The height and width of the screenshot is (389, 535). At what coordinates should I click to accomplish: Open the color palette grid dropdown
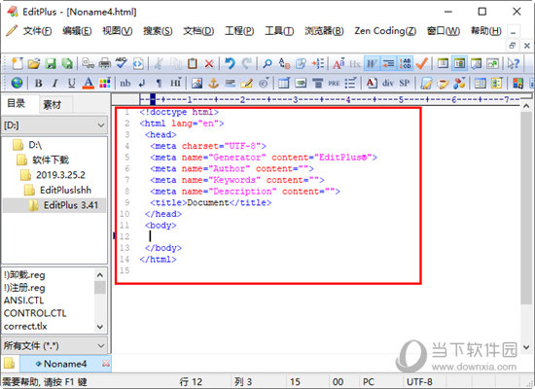[x=105, y=83]
